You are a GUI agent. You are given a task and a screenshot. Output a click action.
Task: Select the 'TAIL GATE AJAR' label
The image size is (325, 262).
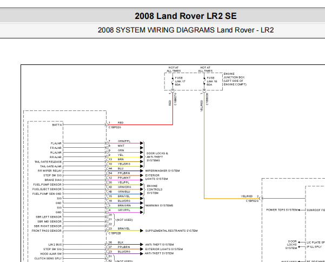[51, 166]
